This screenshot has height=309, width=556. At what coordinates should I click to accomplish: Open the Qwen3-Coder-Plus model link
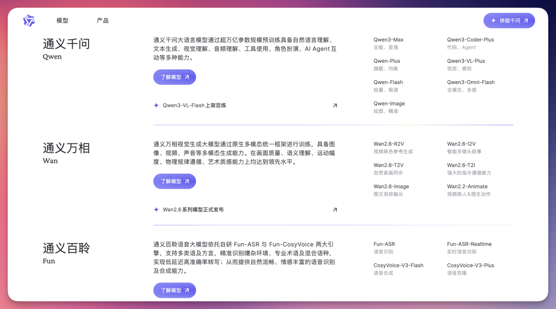pyautogui.click(x=470, y=40)
